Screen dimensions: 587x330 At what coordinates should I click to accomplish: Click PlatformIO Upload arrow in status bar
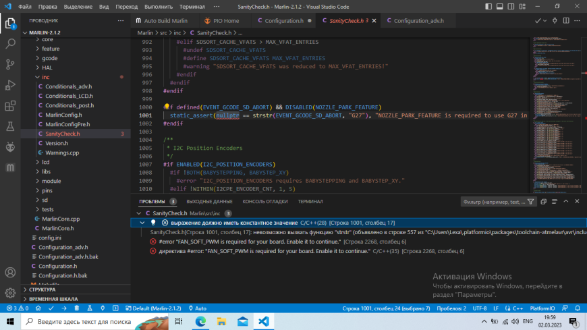pos(63,308)
